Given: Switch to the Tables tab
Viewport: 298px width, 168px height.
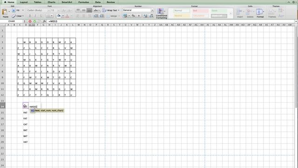Looking at the screenshot, I should coord(37,2).
